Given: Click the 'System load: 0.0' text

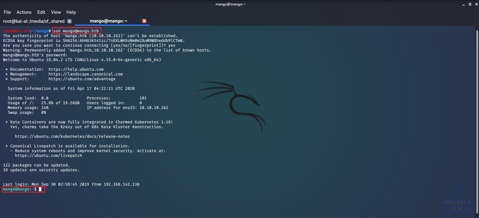Looking at the screenshot, I should click(x=28, y=98).
